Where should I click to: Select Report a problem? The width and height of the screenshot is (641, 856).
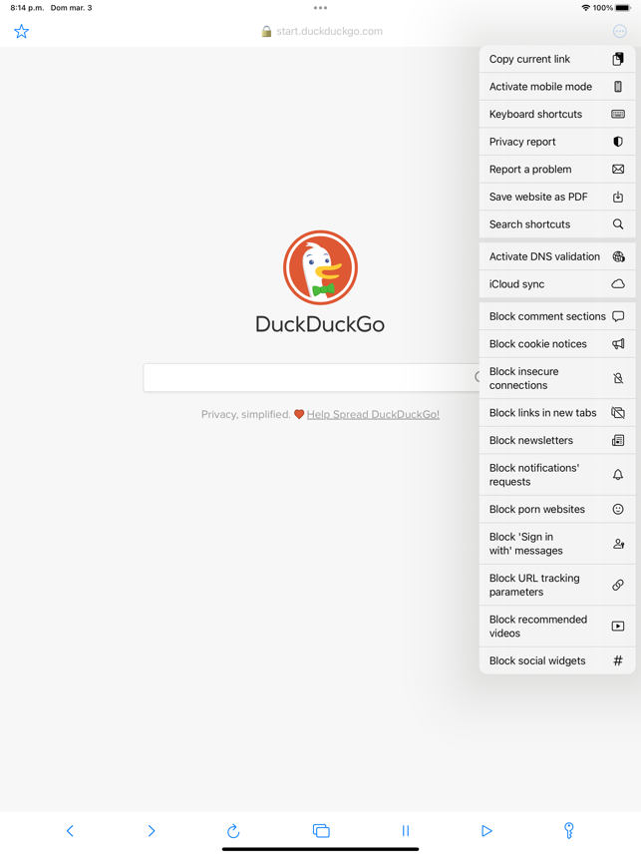click(557, 170)
